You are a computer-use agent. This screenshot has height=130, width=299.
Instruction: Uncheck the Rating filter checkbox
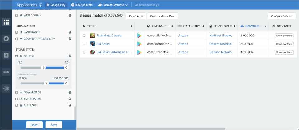[17, 56]
